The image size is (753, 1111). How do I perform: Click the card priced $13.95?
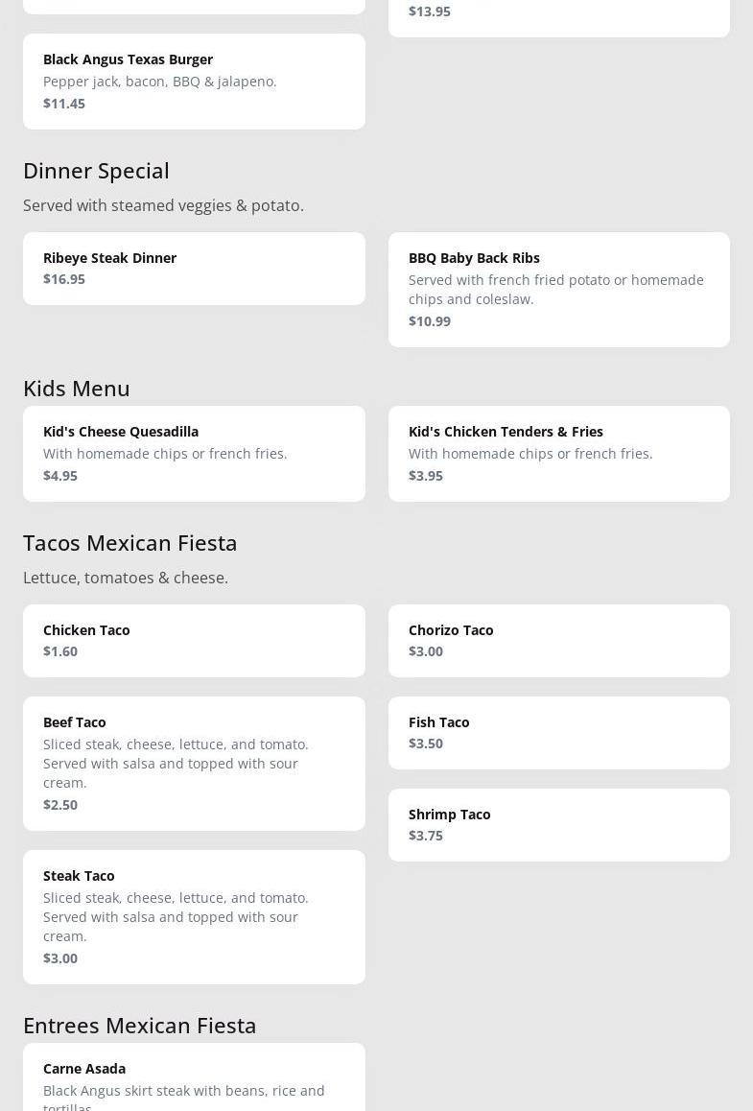[x=558, y=13]
